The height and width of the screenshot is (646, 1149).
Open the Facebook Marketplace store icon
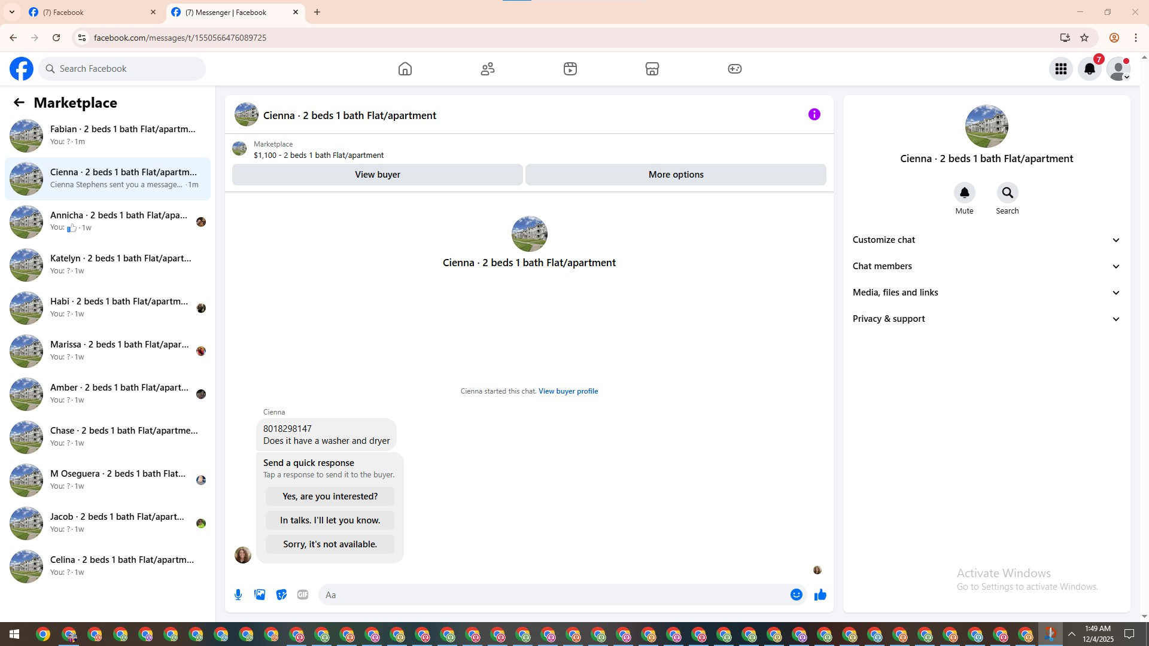point(652,69)
